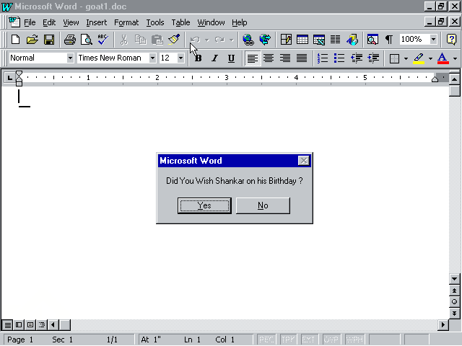Image resolution: width=462 pixels, height=346 pixels.
Task: Set text columns layout
Action: [335, 40]
